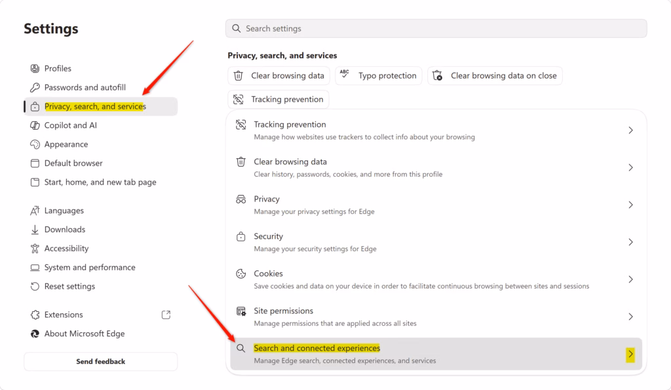
Task: Select Copilot and AI in sidebar
Action: pos(100,126)
